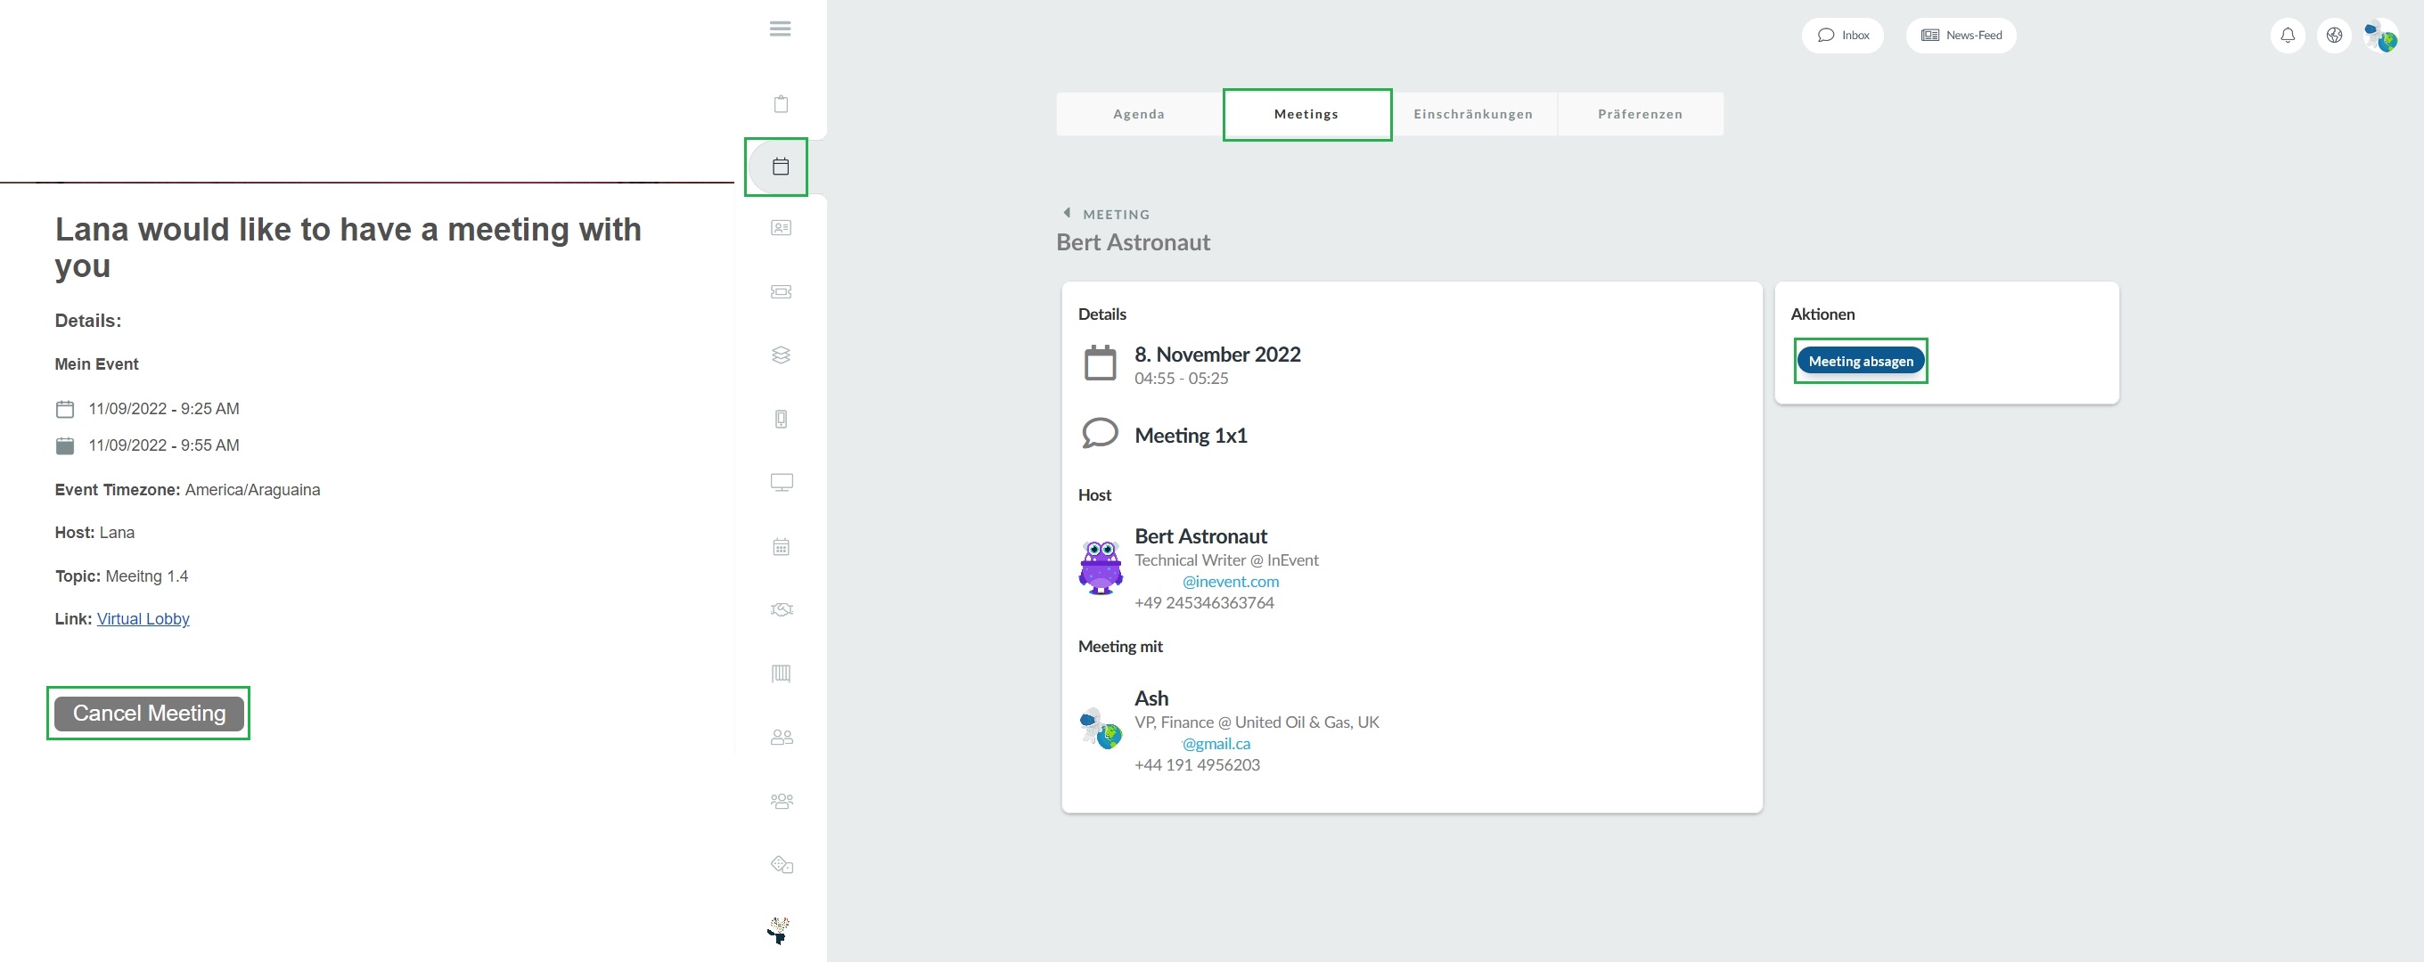Switch to the Meetings tab
The image size is (2424, 963).
pyautogui.click(x=1306, y=114)
